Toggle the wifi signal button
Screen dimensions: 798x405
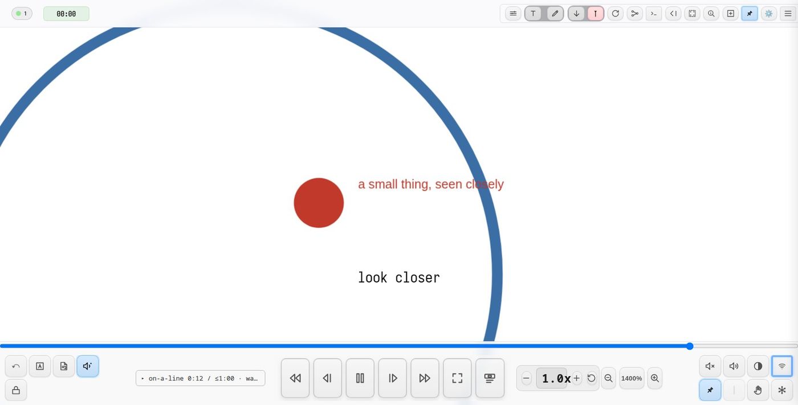tap(782, 366)
